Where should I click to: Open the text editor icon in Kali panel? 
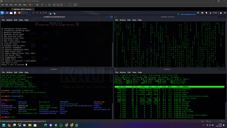[x=15, y=13]
